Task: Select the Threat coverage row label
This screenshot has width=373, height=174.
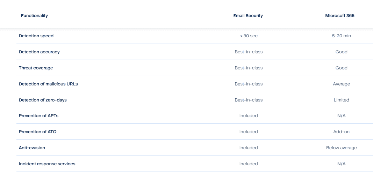Action: click(x=36, y=68)
